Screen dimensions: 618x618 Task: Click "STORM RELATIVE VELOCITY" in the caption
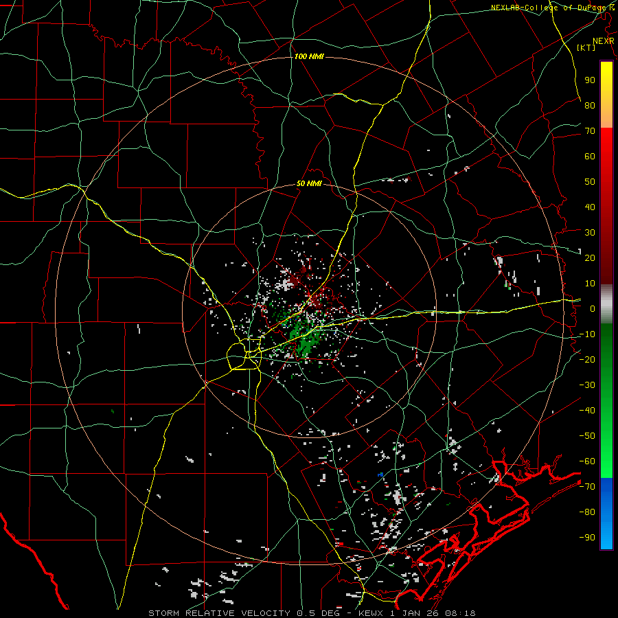click(219, 613)
